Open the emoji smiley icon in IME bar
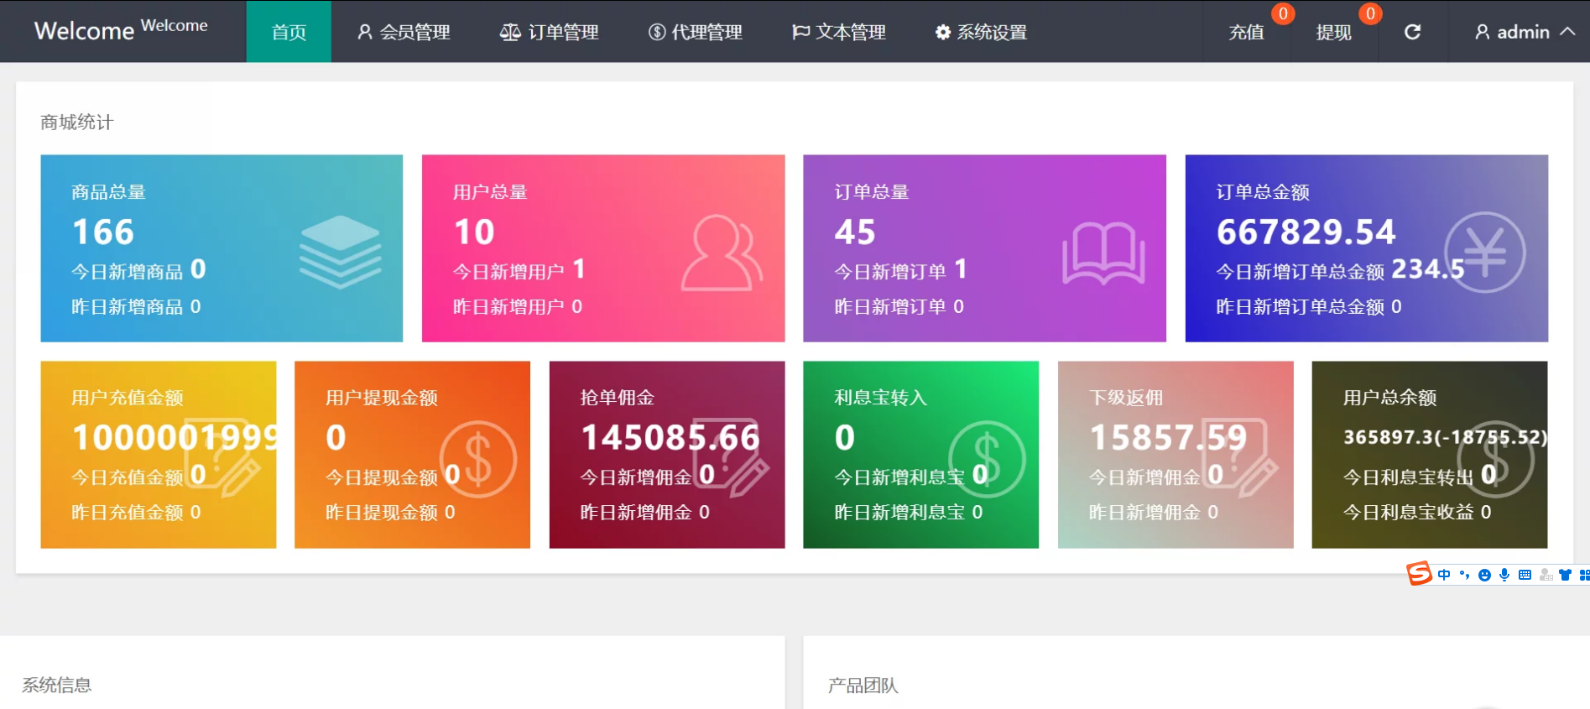 tap(1484, 575)
